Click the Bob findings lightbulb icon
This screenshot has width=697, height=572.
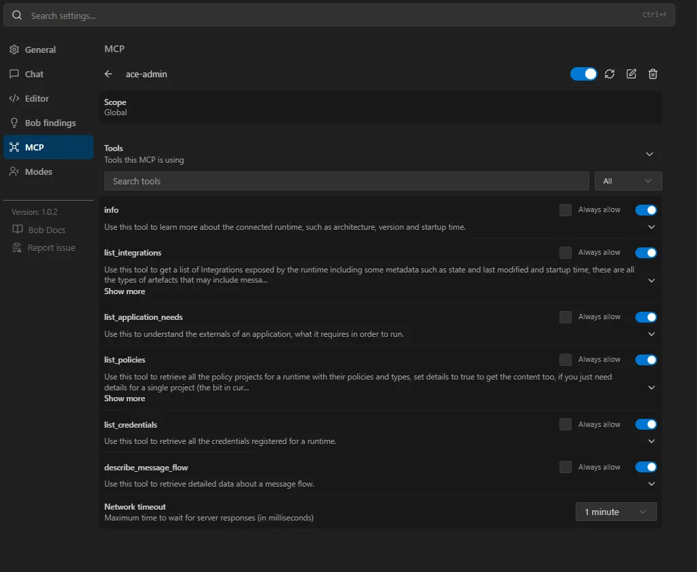coord(14,123)
